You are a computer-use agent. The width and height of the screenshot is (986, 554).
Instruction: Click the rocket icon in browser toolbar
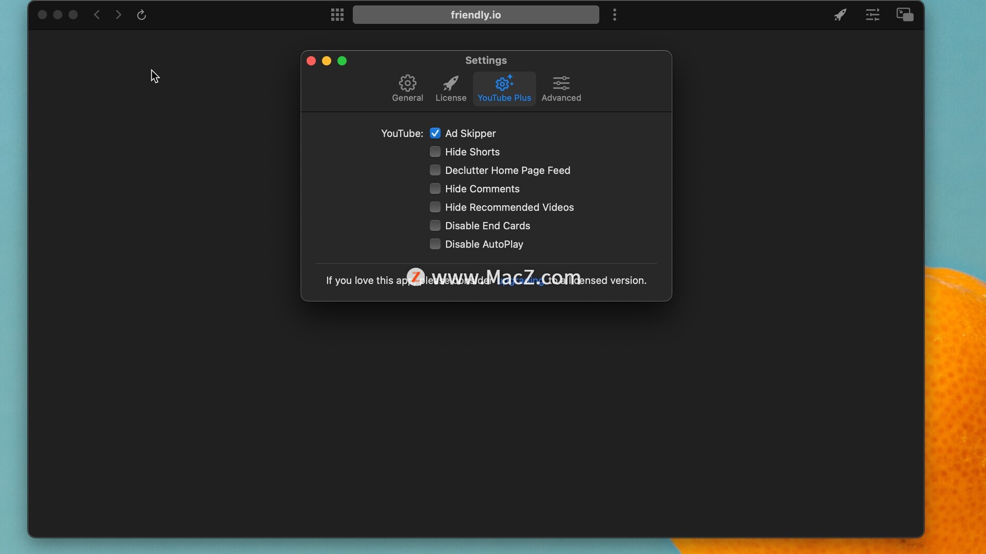pyautogui.click(x=840, y=15)
